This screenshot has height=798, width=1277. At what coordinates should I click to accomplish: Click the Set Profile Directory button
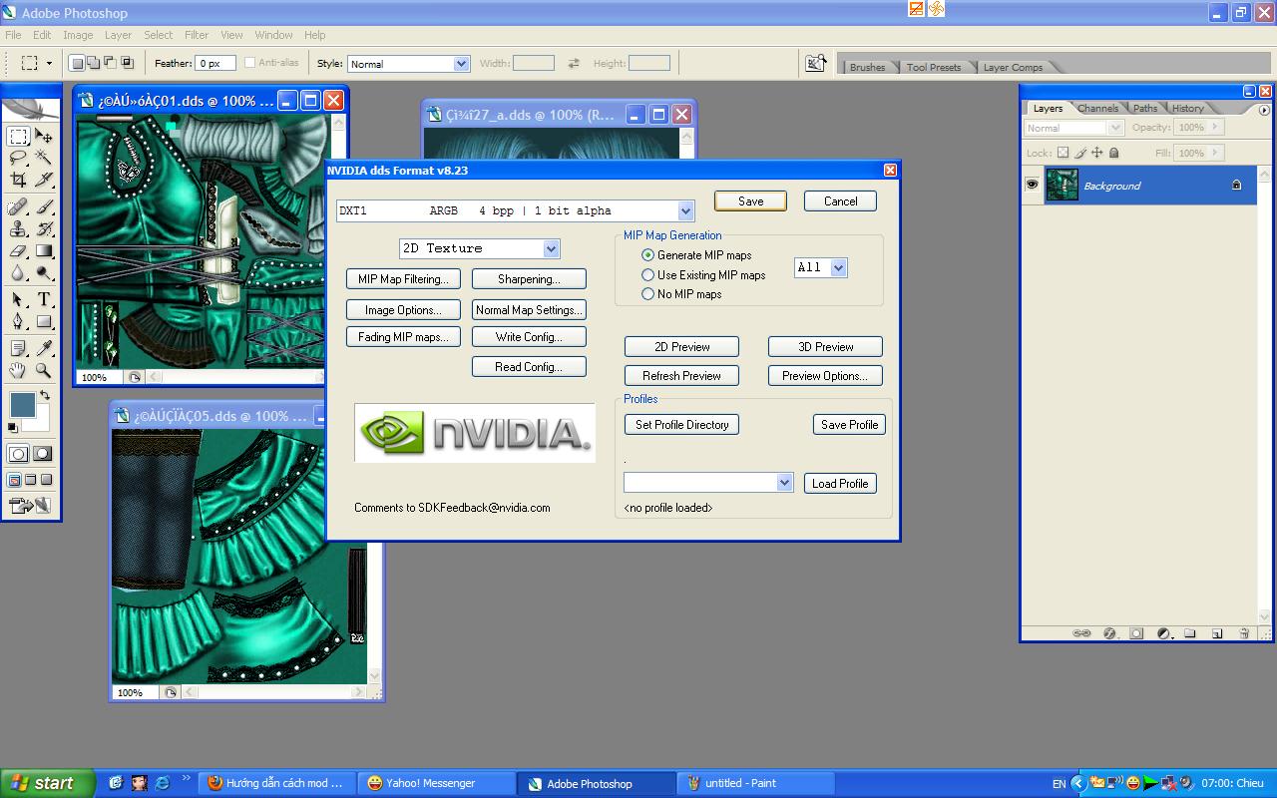tap(682, 425)
